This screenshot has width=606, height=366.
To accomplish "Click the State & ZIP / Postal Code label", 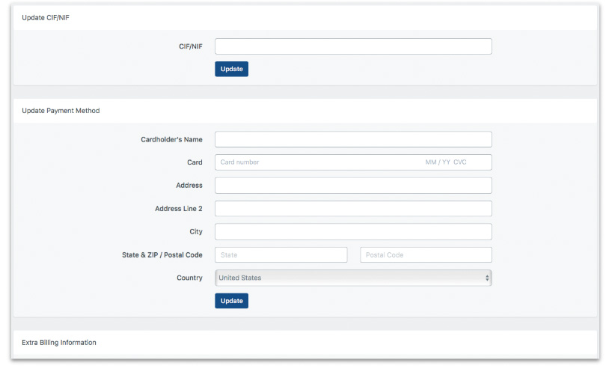I will pyautogui.click(x=162, y=255).
